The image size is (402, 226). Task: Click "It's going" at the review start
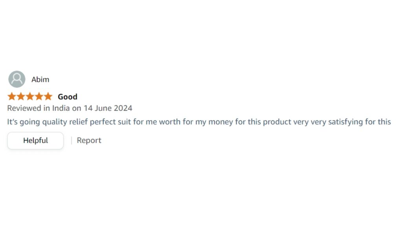(x=24, y=122)
